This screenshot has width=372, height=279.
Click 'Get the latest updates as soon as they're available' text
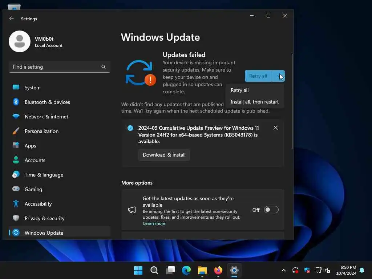coord(188,201)
